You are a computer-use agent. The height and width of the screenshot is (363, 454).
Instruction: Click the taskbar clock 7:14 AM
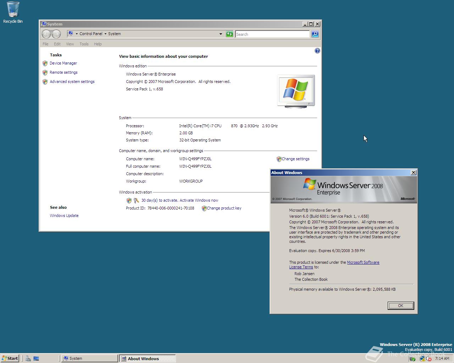pyautogui.click(x=442, y=358)
